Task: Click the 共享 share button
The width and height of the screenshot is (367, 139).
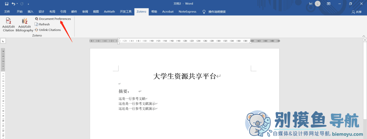Action: coord(356,12)
